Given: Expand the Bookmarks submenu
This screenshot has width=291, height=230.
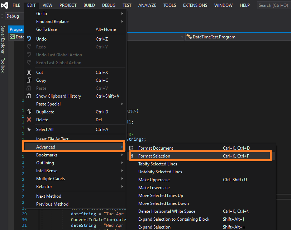Looking at the screenshot, I should pos(75,155).
